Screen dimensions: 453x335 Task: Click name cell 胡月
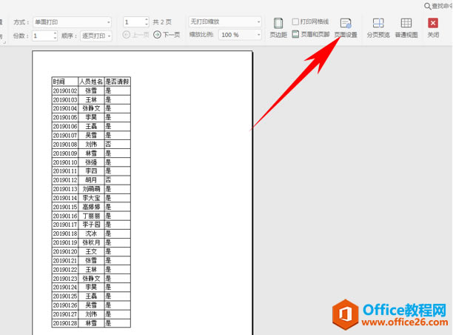(91, 180)
